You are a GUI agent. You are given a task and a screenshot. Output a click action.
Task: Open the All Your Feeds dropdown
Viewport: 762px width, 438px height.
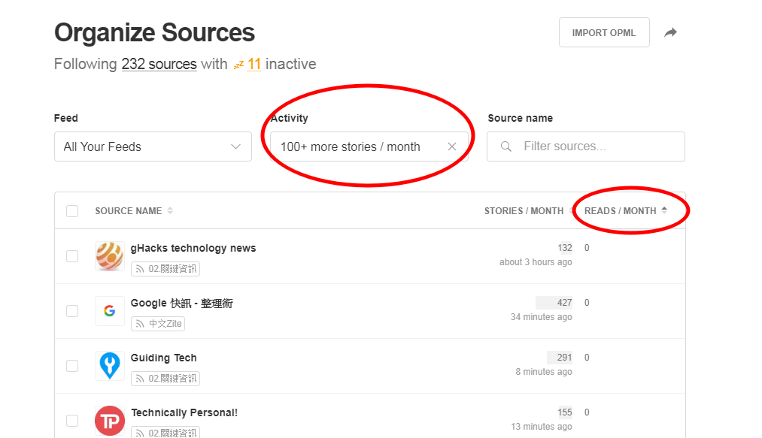click(153, 147)
